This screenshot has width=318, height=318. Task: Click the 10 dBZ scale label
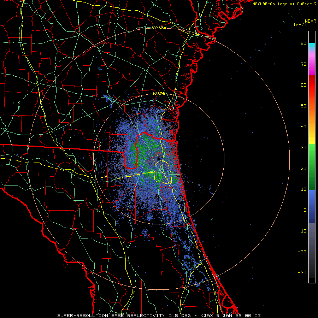tap(304, 189)
